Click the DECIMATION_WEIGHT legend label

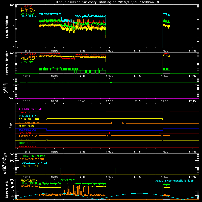pos(32,159)
